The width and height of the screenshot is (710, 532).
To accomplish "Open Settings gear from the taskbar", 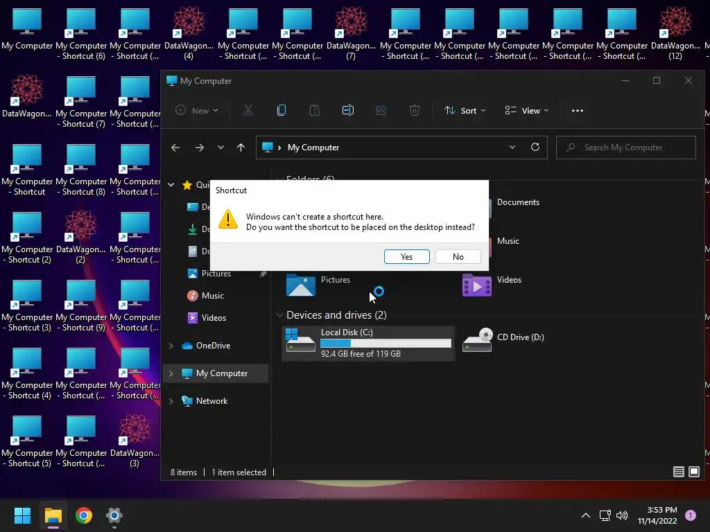I will pos(114,515).
